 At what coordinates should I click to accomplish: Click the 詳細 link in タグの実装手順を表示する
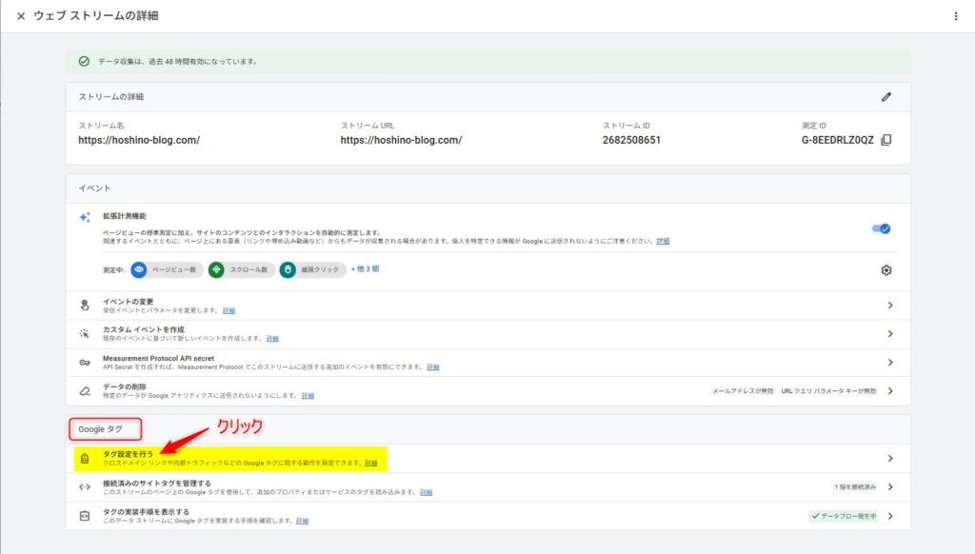303,520
